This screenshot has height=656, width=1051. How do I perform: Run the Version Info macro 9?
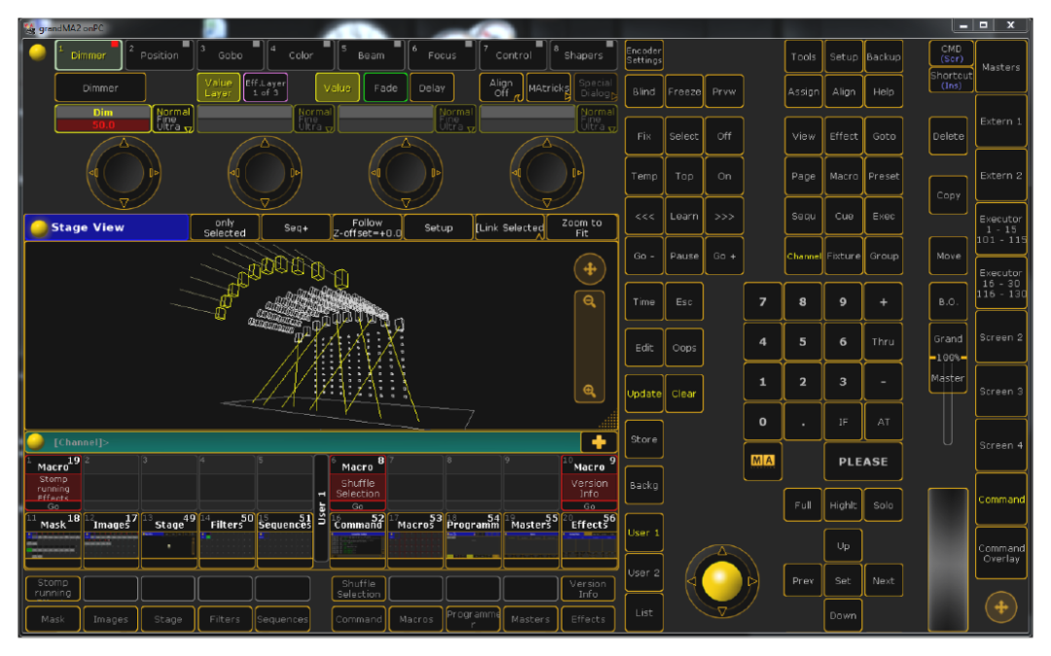coord(589,483)
